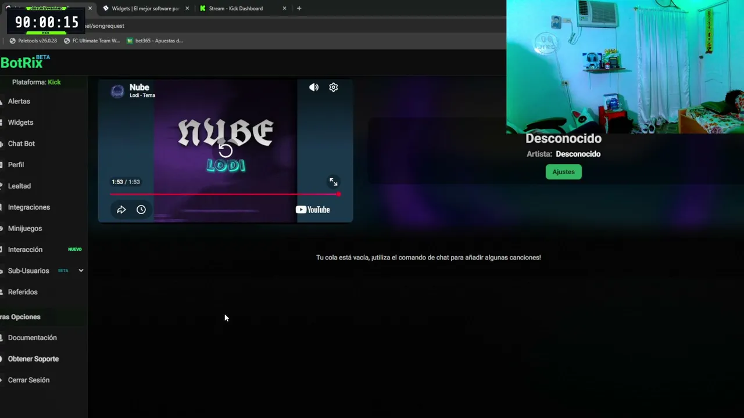This screenshot has height=418, width=744.
Task: Click the Lodi - Tema channel name
Action: click(x=142, y=95)
